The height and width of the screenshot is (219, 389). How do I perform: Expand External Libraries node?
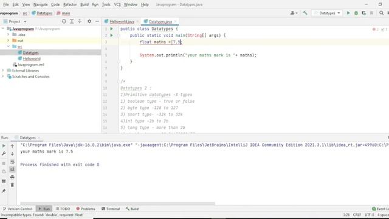(3, 71)
